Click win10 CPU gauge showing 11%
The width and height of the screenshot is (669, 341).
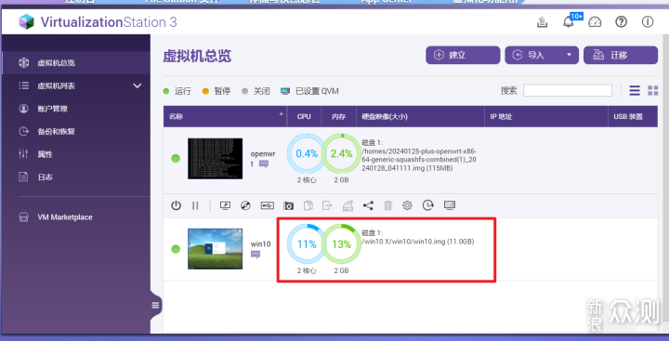point(307,244)
